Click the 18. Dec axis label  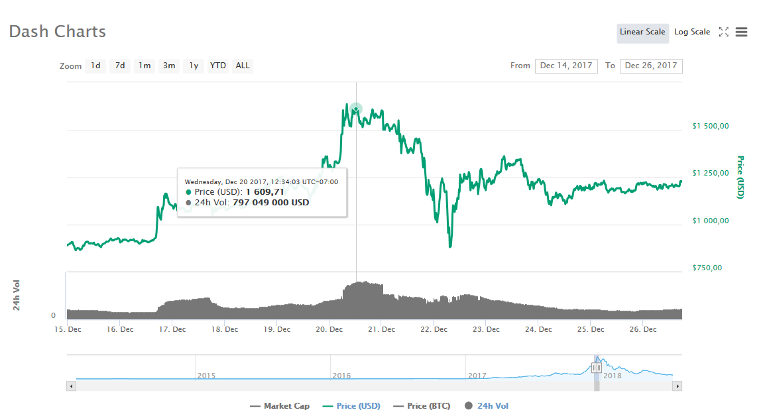(225, 329)
